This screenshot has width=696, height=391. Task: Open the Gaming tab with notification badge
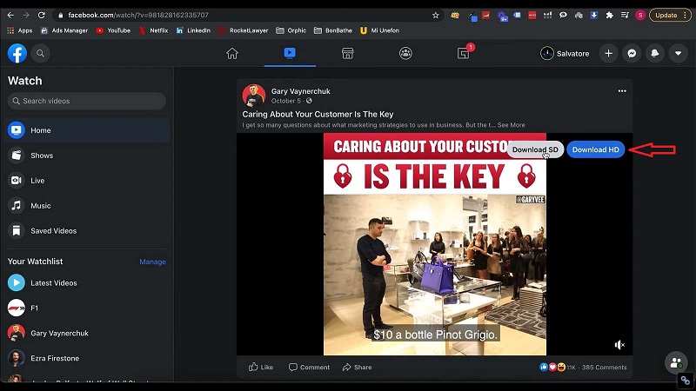[464, 53]
